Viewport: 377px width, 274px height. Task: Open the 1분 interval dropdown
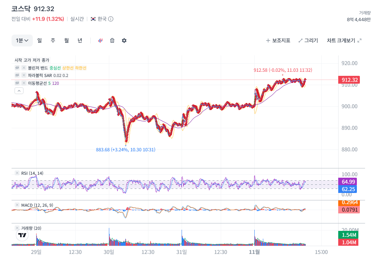tap(22, 41)
